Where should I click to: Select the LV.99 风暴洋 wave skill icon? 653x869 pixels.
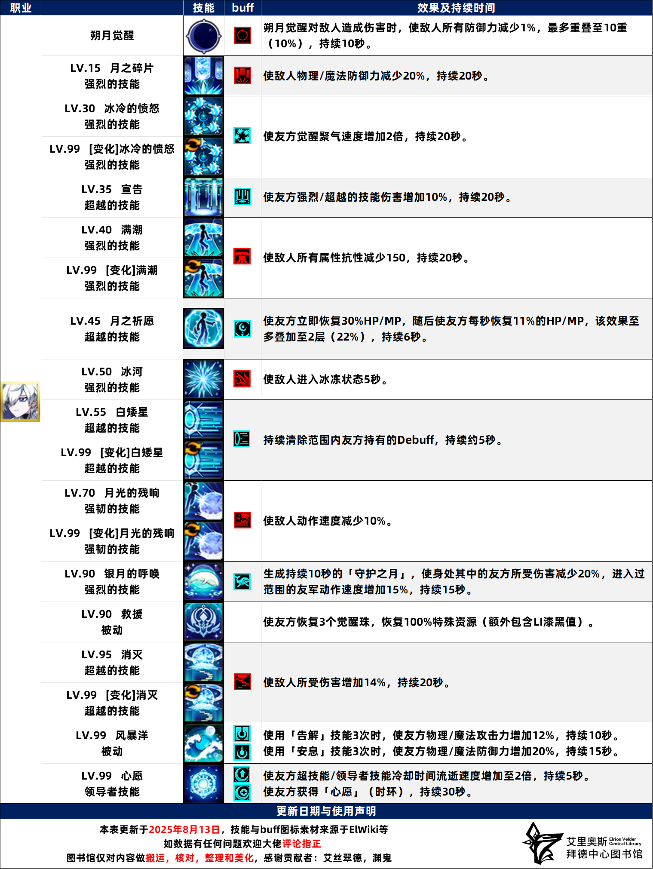[203, 743]
